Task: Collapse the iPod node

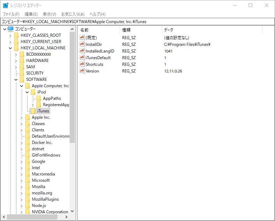Action: [27, 92]
